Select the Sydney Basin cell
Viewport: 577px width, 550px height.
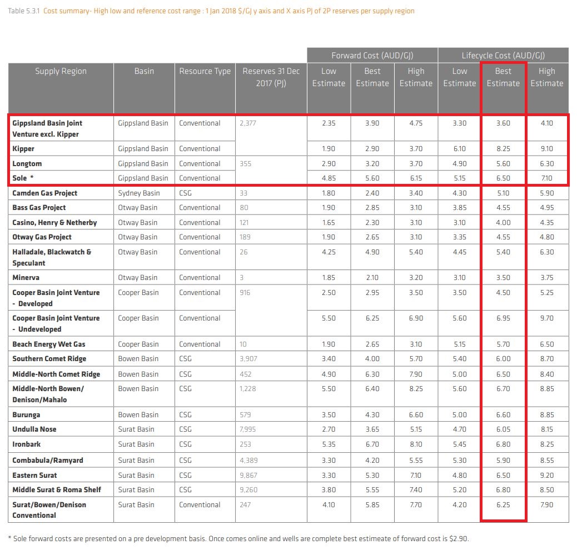(x=138, y=193)
